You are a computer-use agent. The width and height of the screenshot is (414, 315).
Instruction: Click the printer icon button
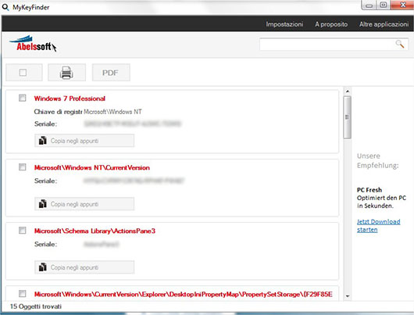pos(66,73)
